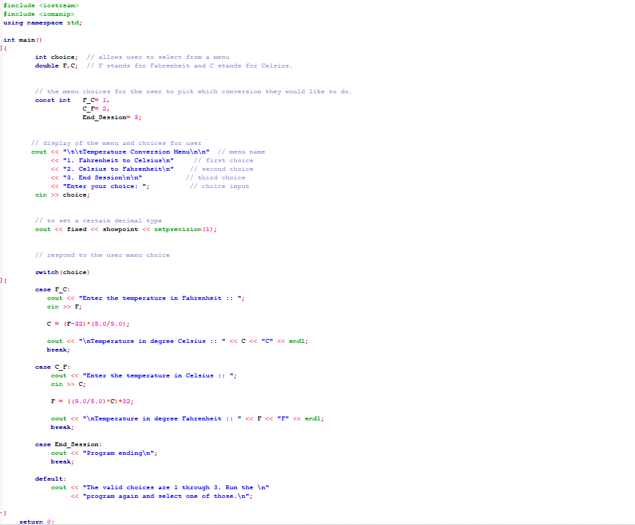The height and width of the screenshot is (525, 635).
Task: Click the '1. Fahrenheit to Celsius' string
Action: click(118, 160)
